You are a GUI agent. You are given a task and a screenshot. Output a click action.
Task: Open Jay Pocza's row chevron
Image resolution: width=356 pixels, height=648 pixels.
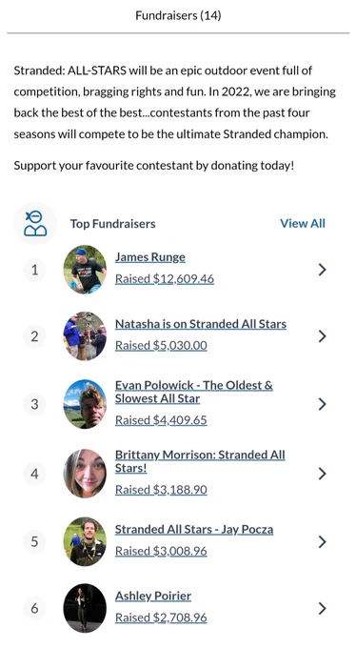pos(322,542)
